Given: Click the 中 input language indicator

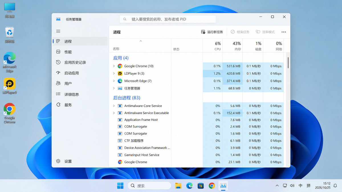Looking at the screenshot, I should point(300,186).
